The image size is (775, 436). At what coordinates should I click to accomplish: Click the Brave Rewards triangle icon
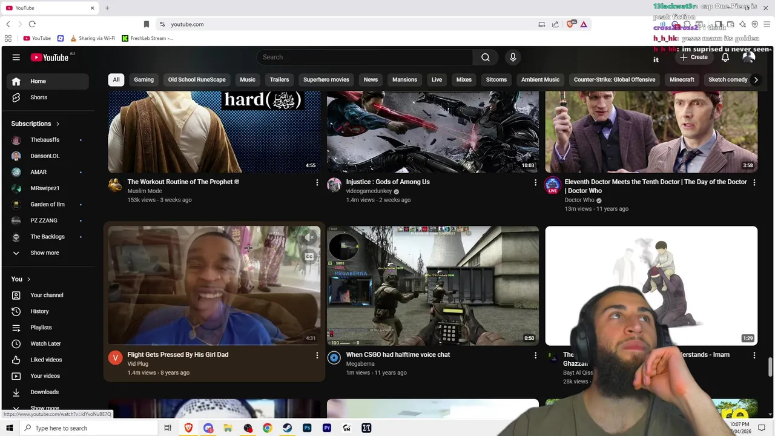584,24
